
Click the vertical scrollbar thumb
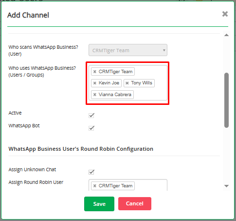[226, 100]
